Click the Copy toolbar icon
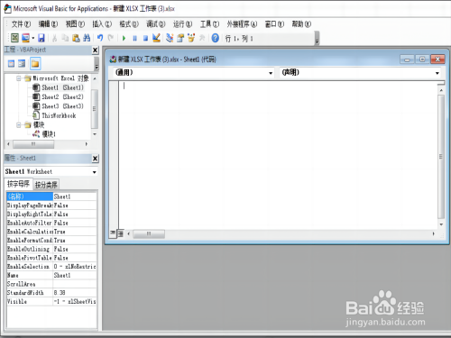 [65, 38]
